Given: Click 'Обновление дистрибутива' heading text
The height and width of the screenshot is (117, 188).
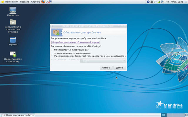Looking at the screenshot, I should coord(82,32).
